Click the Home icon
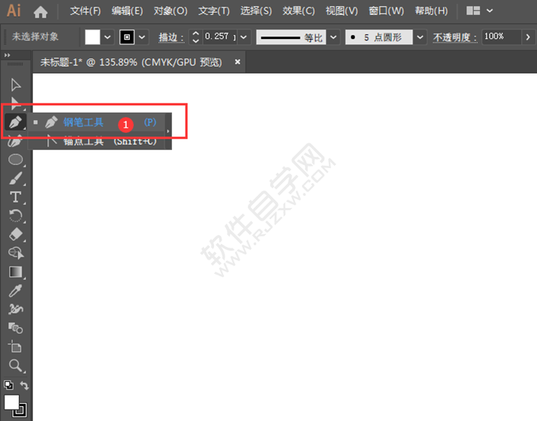 [41, 12]
